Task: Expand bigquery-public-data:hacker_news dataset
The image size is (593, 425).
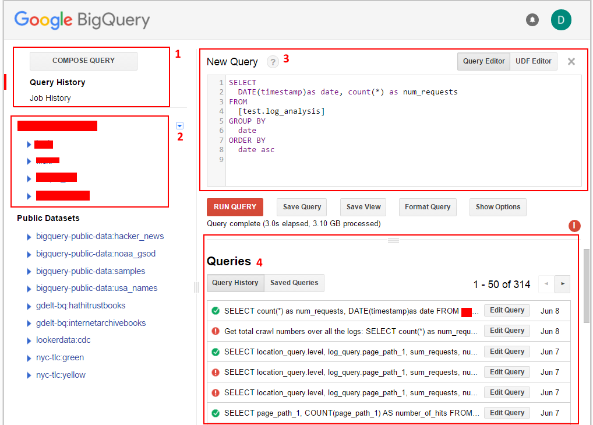Action: click(x=29, y=237)
